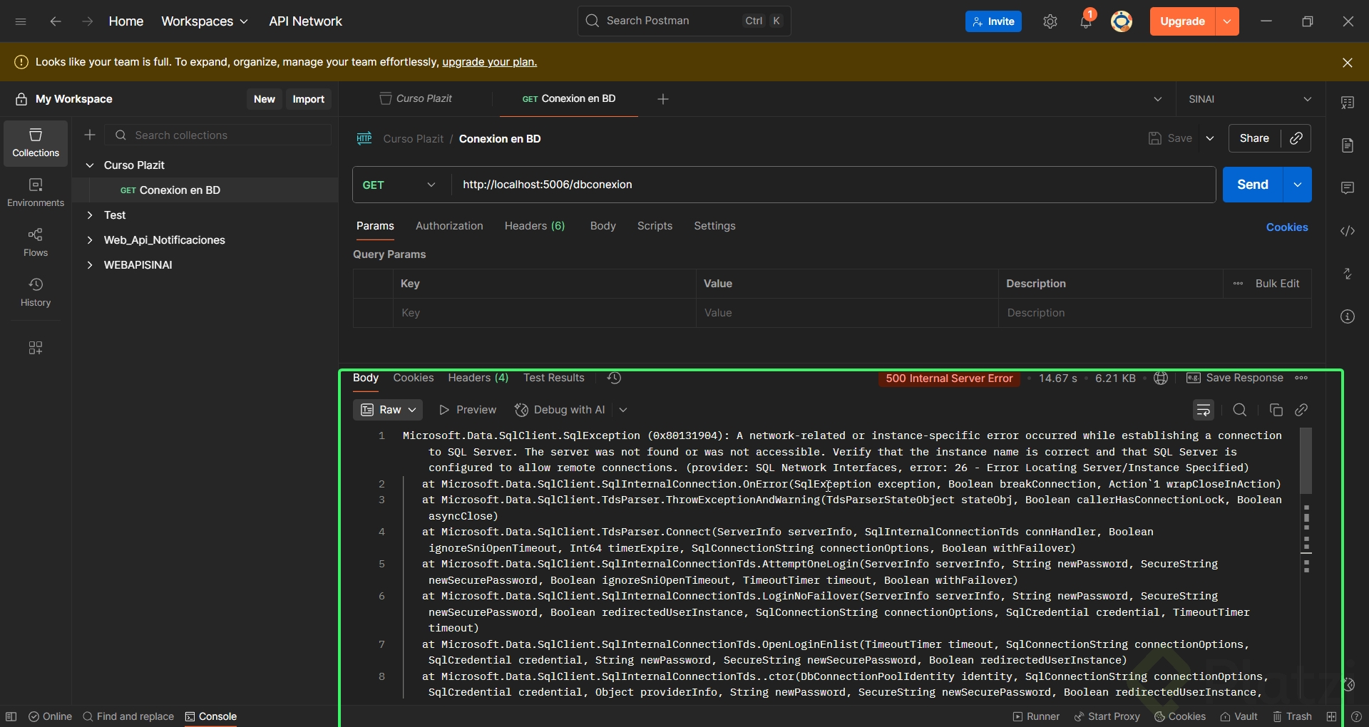This screenshot has height=727, width=1369.
Task: Open the configure sidebar apps icon
Action: 36,348
